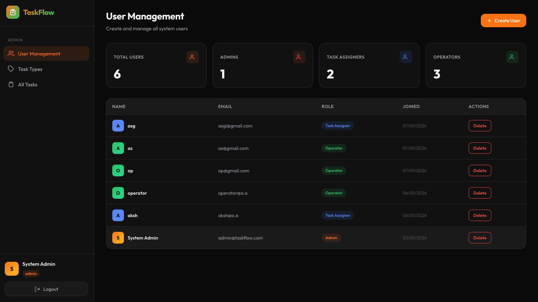The image size is (538, 302).
Task: Click the green avatar for user op
Action: click(x=118, y=171)
